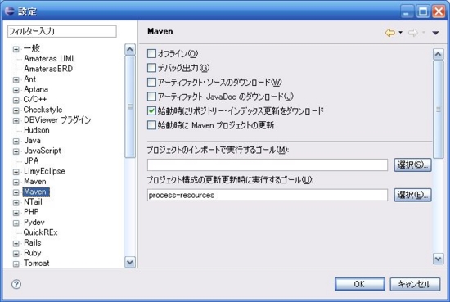The width and height of the screenshot is (450, 302).
Task: Check 始動時に Maven プロジェクトの更新
Action: (x=151, y=125)
